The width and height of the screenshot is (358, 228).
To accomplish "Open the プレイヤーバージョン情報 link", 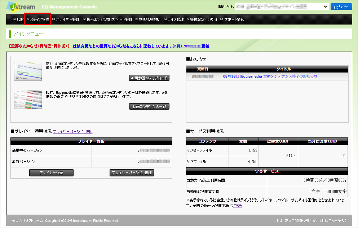I will (72, 132).
